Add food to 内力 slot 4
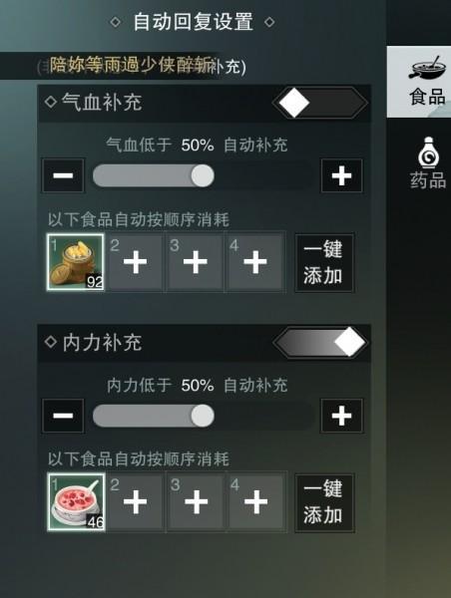 coord(255,502)
